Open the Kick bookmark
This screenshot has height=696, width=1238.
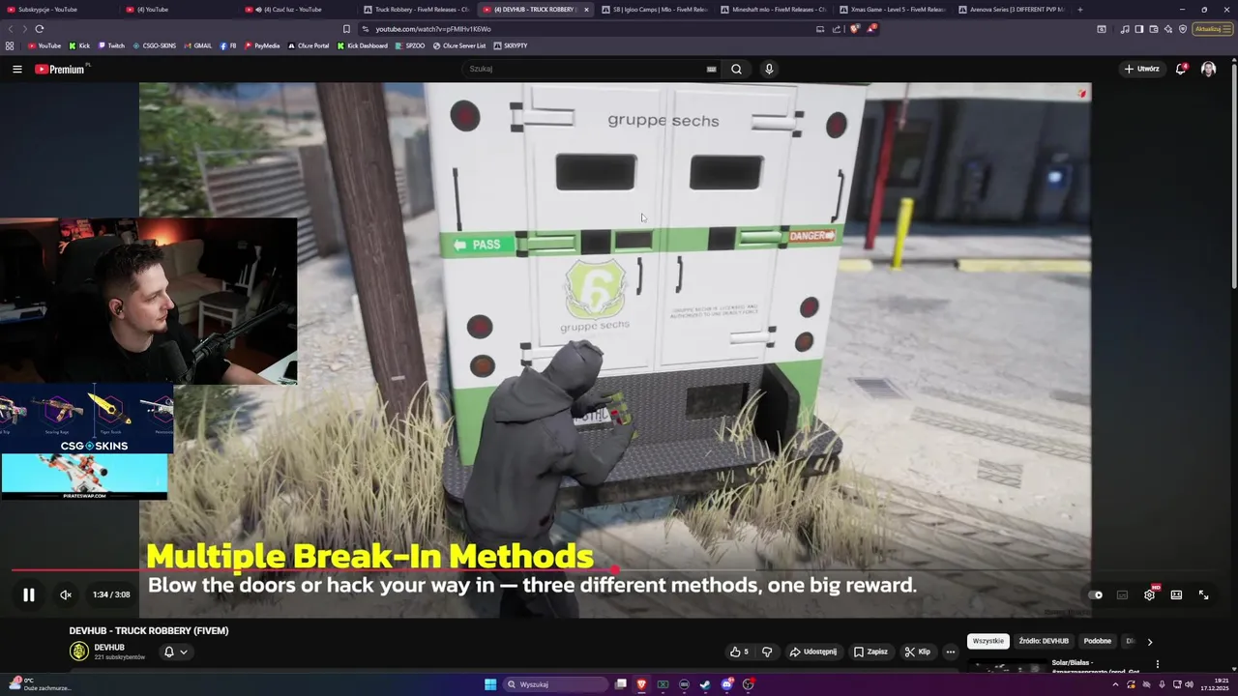(79, 45)
